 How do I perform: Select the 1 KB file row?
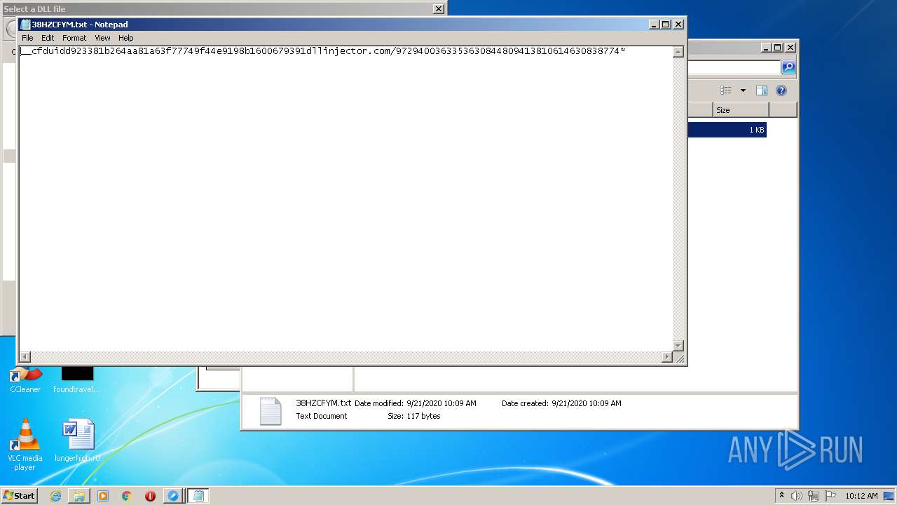click(x=727, y=130)
